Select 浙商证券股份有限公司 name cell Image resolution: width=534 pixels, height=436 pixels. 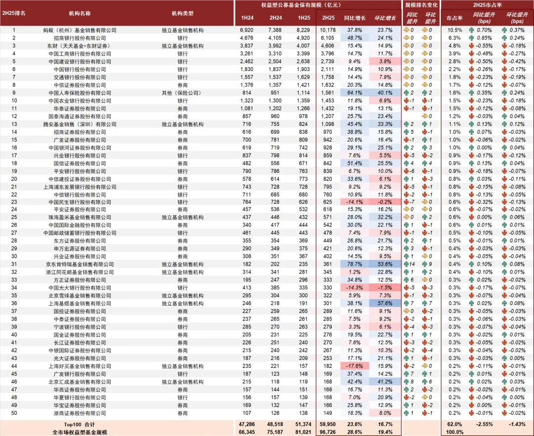(x=80, y=413)
